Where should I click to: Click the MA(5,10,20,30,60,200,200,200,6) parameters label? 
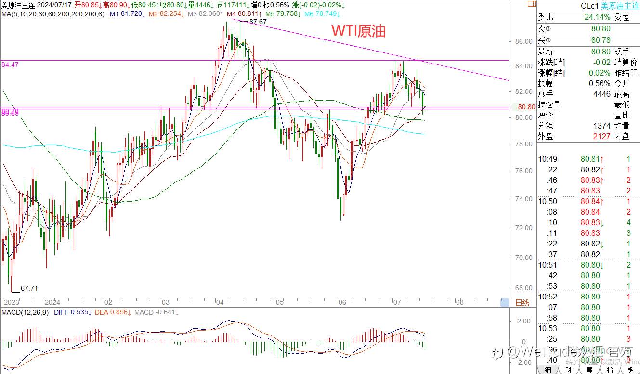[53, 14]
